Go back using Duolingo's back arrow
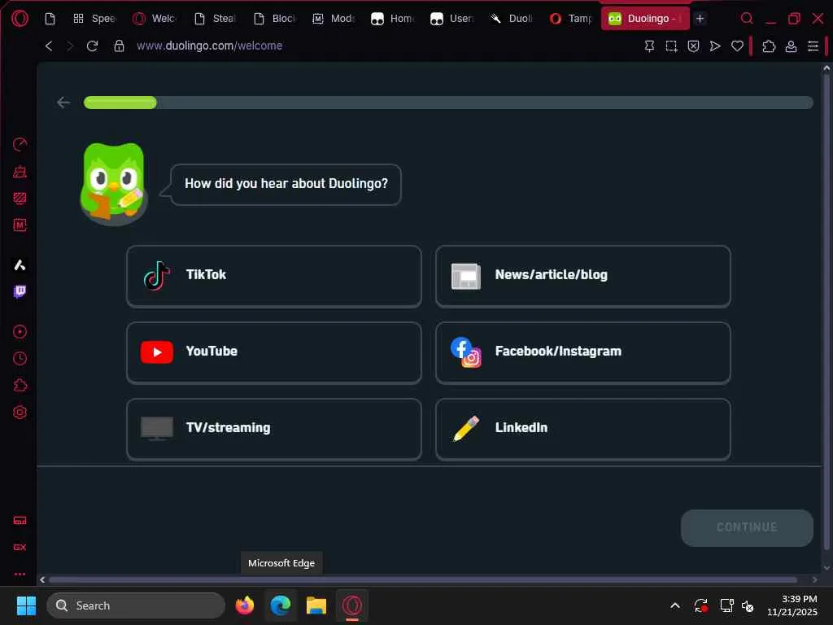Image resolution: width=833 pixels, height=625 pixels. (x=63, y=102)
